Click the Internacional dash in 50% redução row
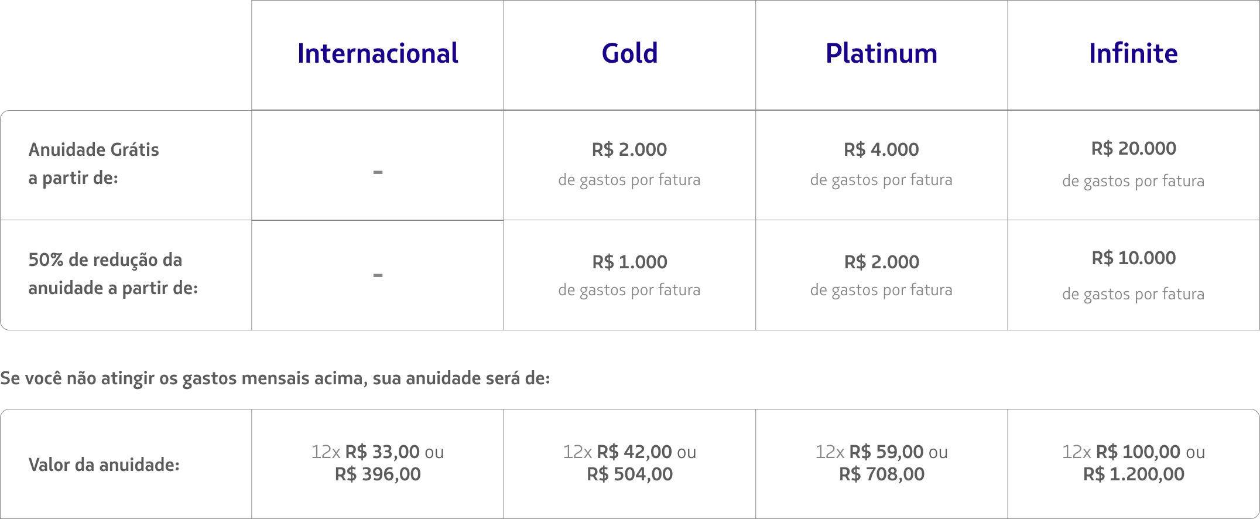The height and width of the screenshot is (519, 1260). coord(378,275)
